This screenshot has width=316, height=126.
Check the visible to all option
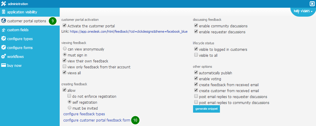point(196,55)
